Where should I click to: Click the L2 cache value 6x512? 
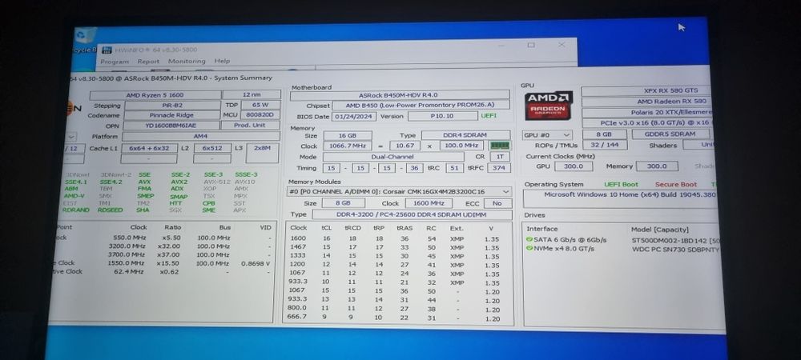tap(212, 148)
